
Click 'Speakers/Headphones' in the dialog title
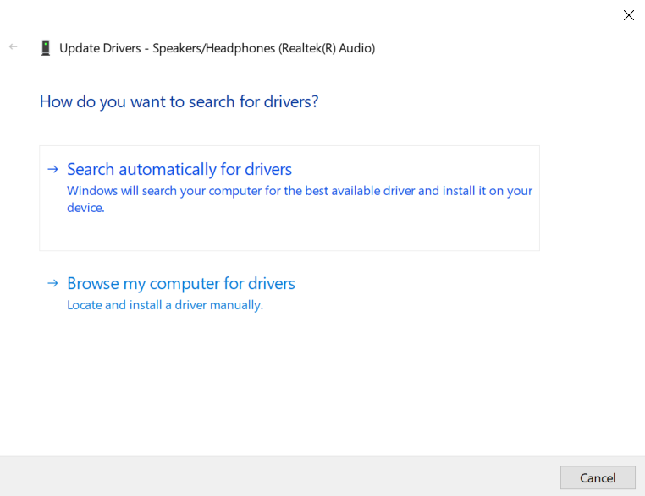[x=213, y=48]
